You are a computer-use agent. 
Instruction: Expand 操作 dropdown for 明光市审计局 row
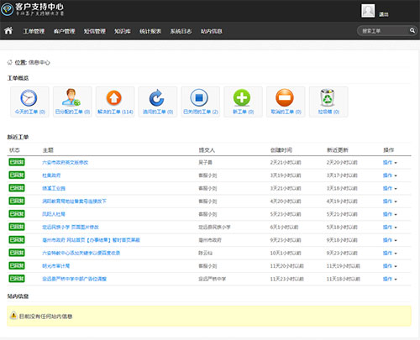pyautogui.click(x=390, y=266)
